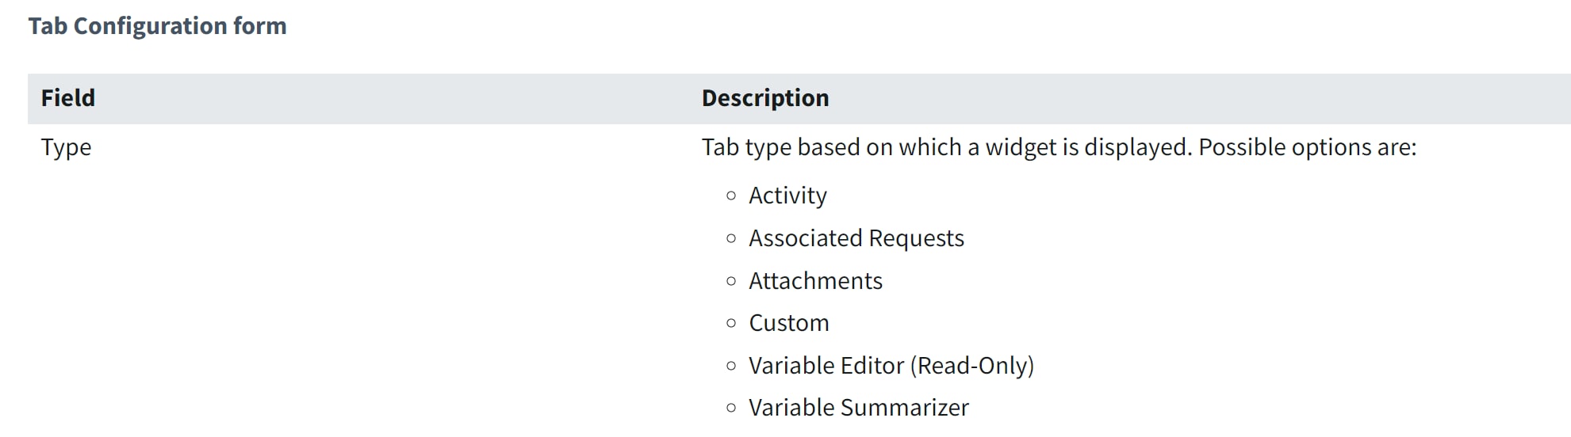Click the Tab Configuration form heading
Viewport: 1571px width, 437px height.
coord(157,26)
